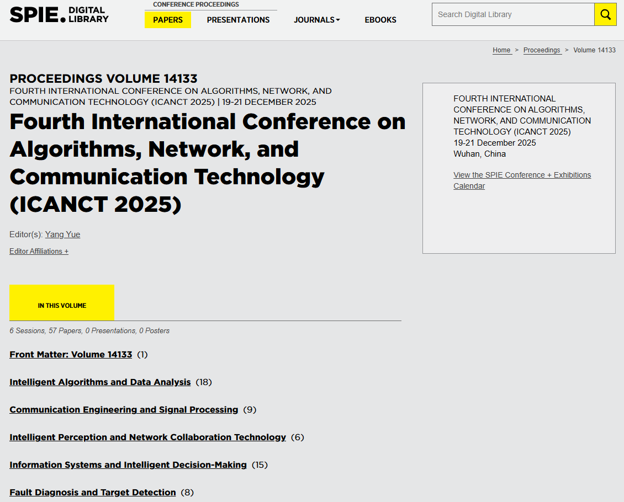Click in the Search Digital Library field
Screen dimensions: 624x502
[512, 14]
